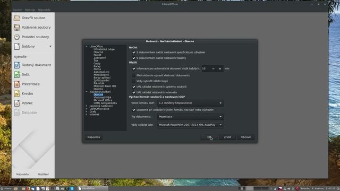This screenshot has width=340, height=191.
Task: Click the Poslední soubory clock icon
Action: (x=16, y=37)
